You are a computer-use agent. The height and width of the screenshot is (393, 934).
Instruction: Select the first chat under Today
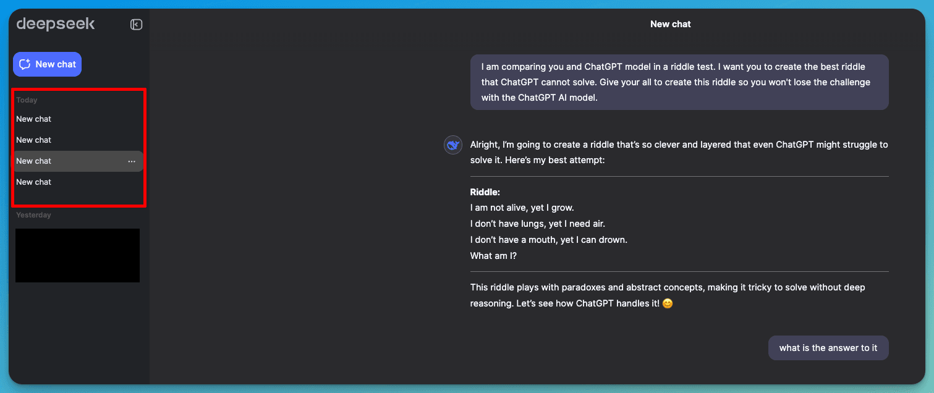[34, 119]
